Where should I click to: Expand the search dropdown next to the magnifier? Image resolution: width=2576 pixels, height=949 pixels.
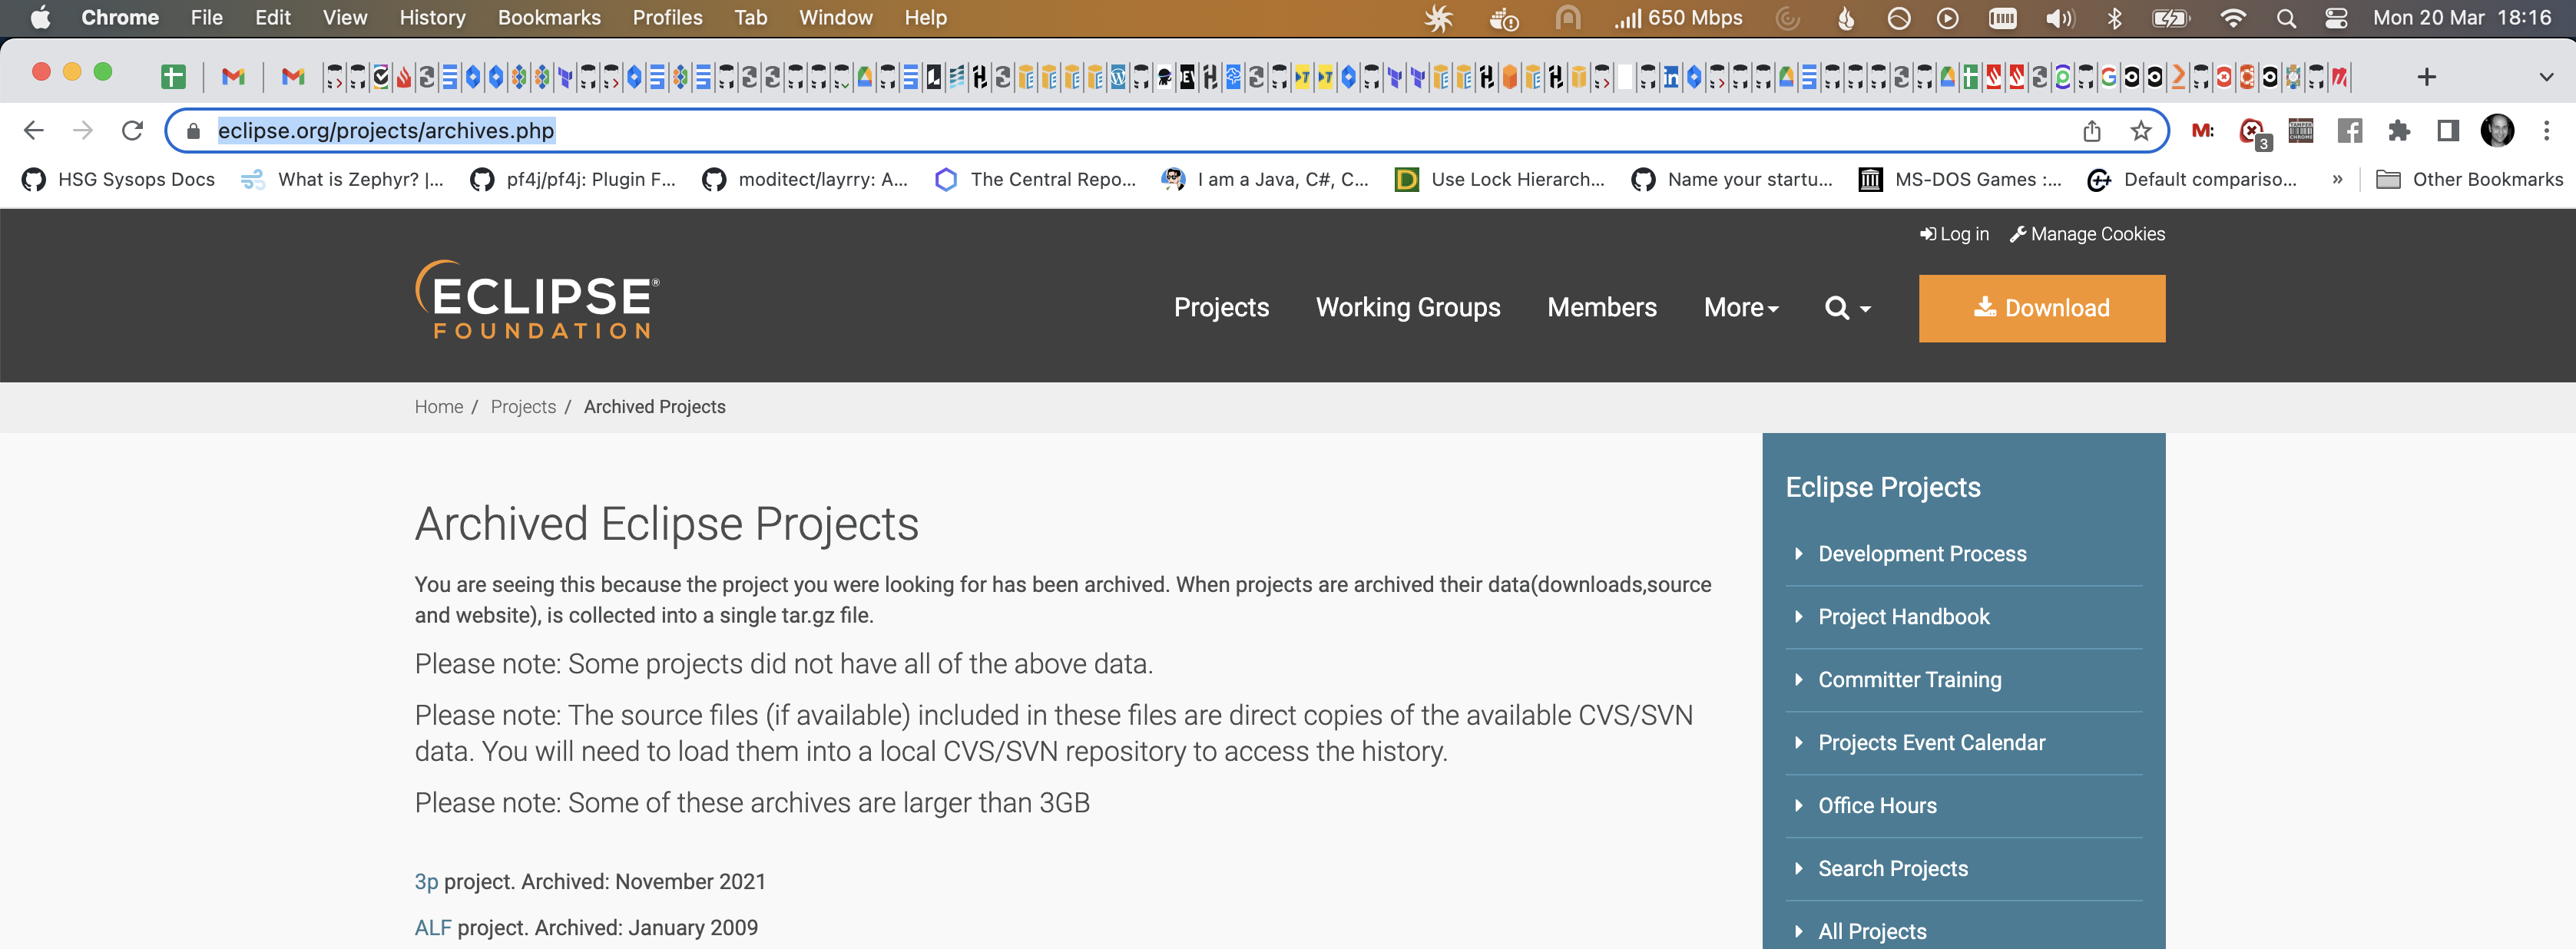(x=1862, y=312)
